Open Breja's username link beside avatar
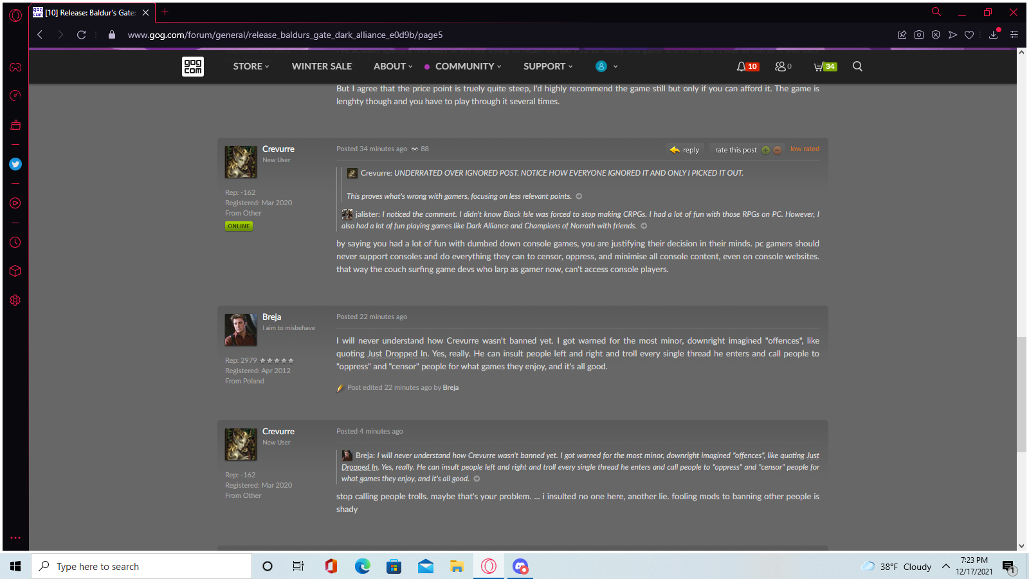The width and height of the screenshot is (1029, 579). click(x=271, y=317)
